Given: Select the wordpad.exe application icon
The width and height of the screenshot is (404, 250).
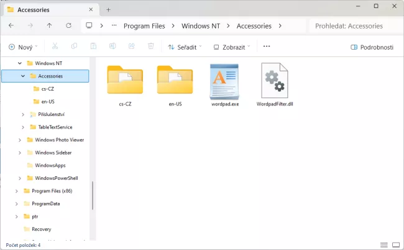Looking at the screenshot, I should tap(224, 81).
